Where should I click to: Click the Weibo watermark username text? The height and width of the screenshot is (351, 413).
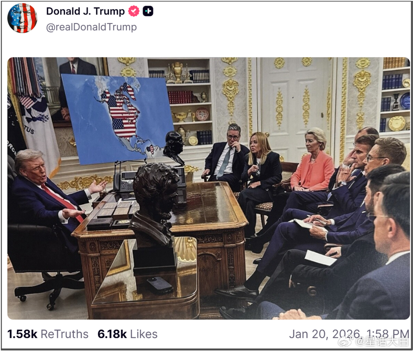click(x=381, y=342)
